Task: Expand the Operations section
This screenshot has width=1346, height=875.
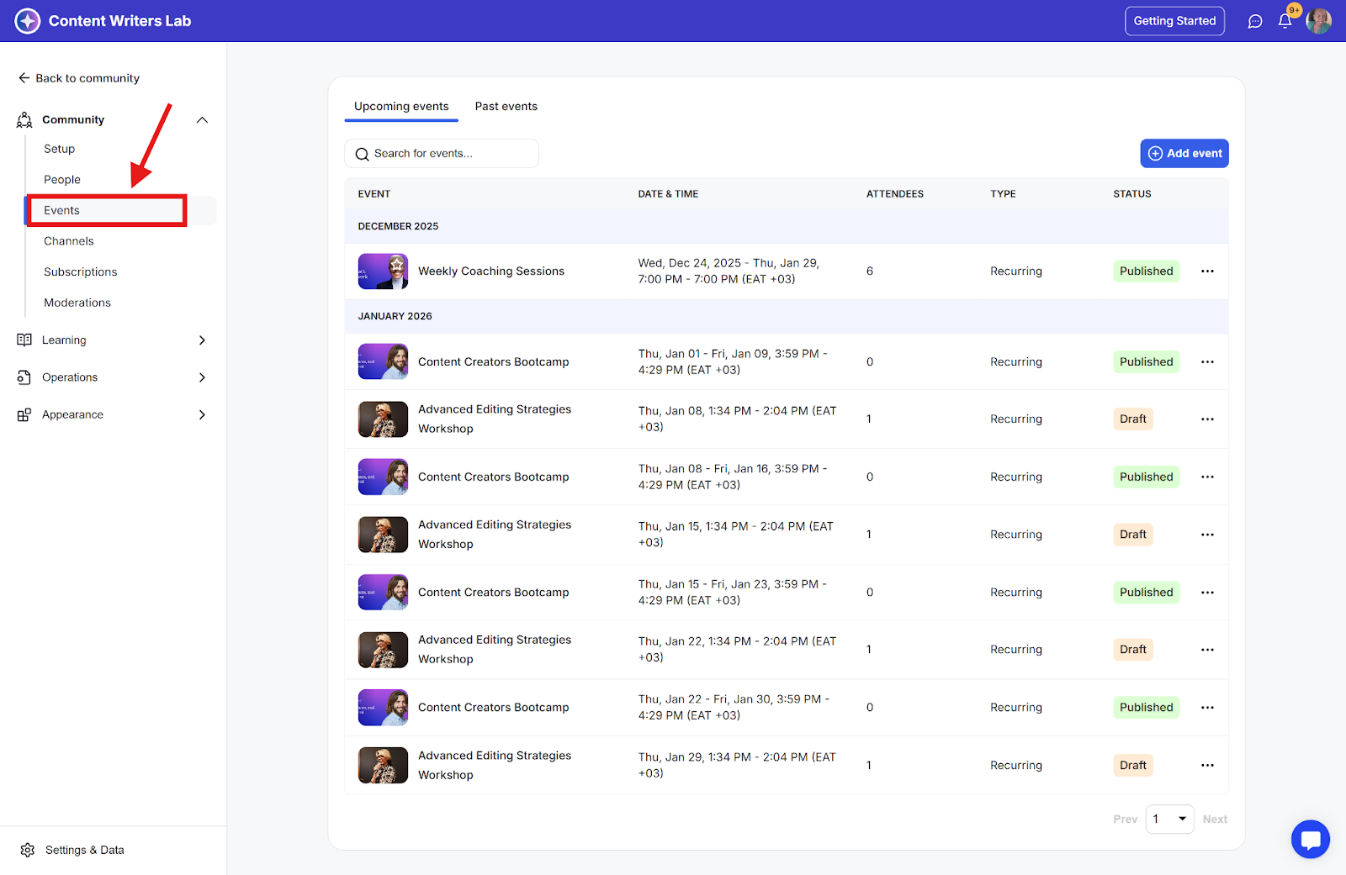Action: point(202,377)
